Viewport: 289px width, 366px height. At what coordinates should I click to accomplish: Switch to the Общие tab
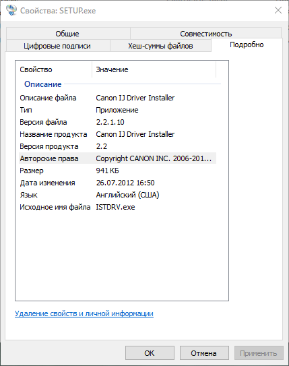coord(68,34)
